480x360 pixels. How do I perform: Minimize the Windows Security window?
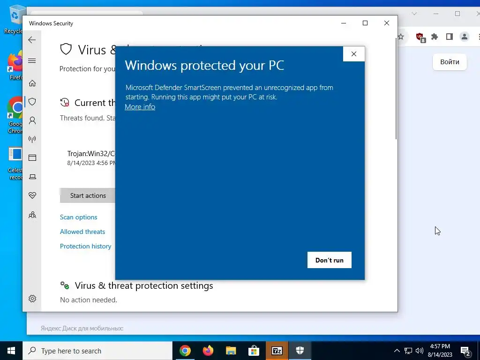point(344,23)
